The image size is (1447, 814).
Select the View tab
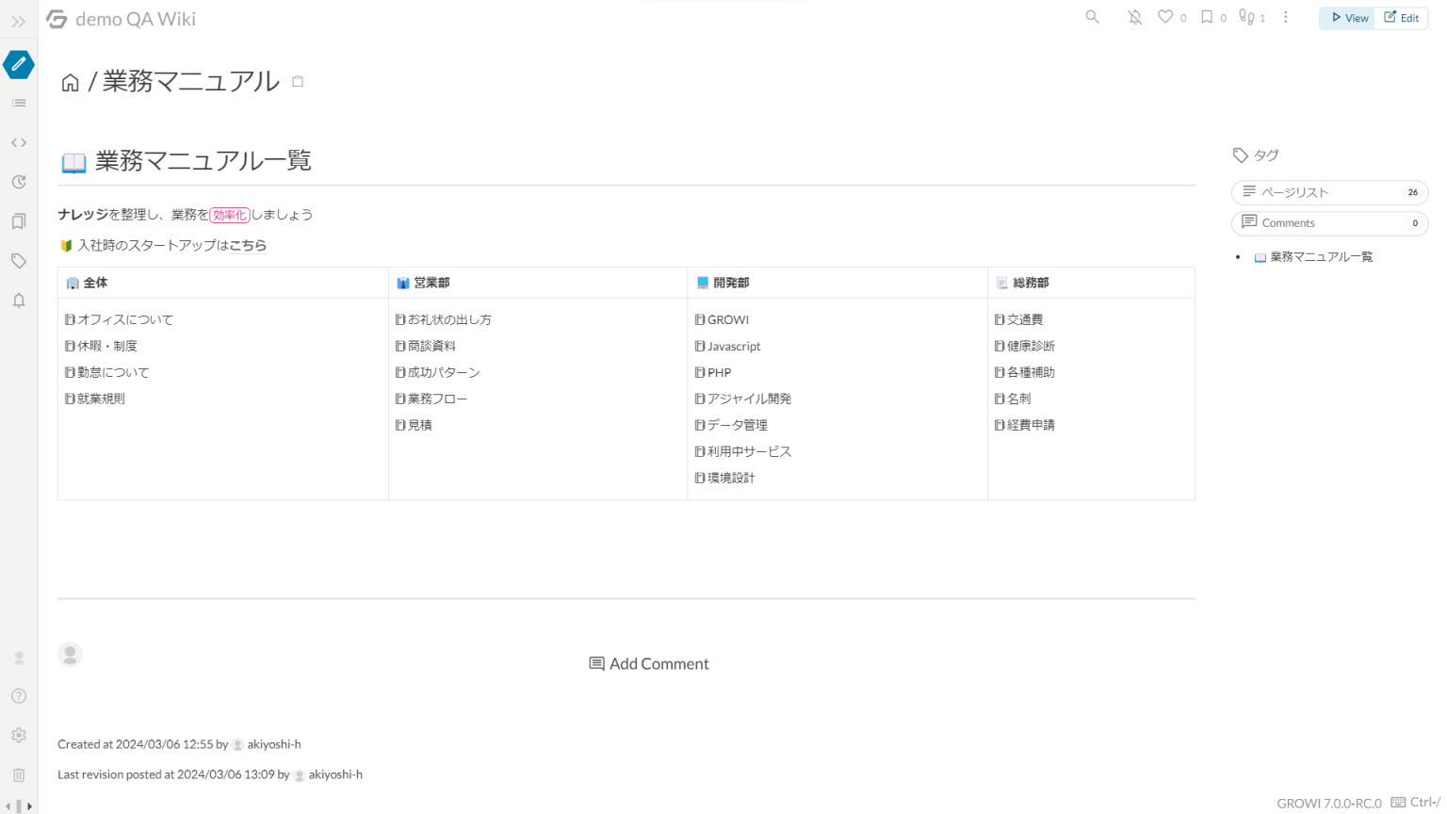pyautogui.click(x=1347, y=17)
